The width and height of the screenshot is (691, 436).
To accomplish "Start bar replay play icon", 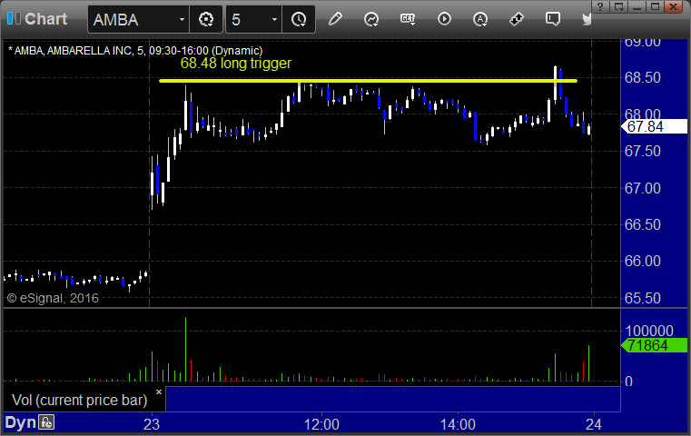I will 444,19.
